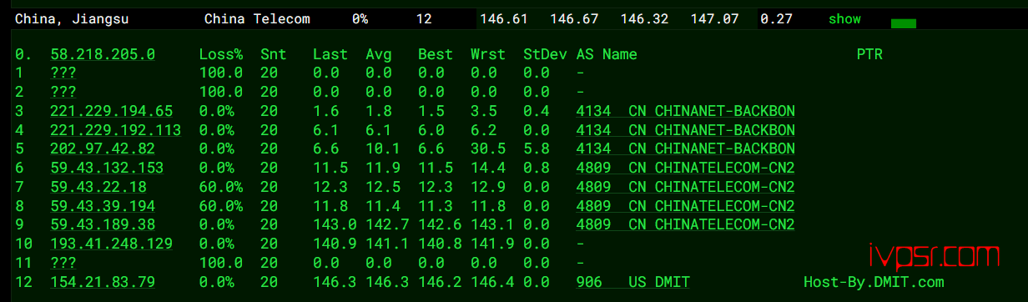Open AS 4134 CHINANET-BACKBON link on hop 5
Image resolution: width=1028 pixels, height=302 pixels.
pyautogui.click(x=685, y=148)
